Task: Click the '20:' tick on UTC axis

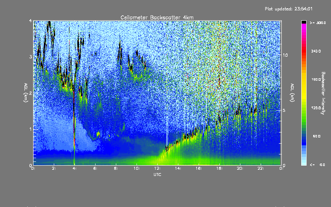Action: point(240,168)
